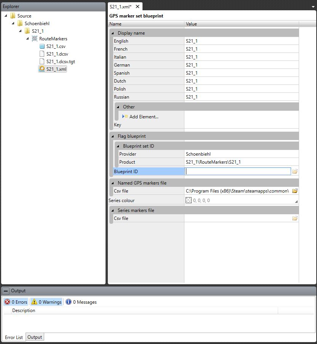Edit the Russian display name value
Screen dimensions: 317x344
(242, 97)
